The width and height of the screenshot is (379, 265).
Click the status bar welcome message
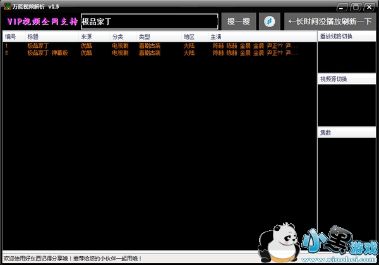pyautogui.click(x=73, y=259)
